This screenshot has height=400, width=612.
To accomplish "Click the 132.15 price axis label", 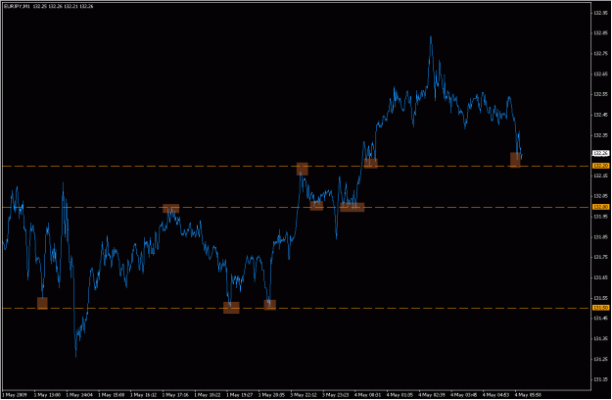I will tap(600, 175).
